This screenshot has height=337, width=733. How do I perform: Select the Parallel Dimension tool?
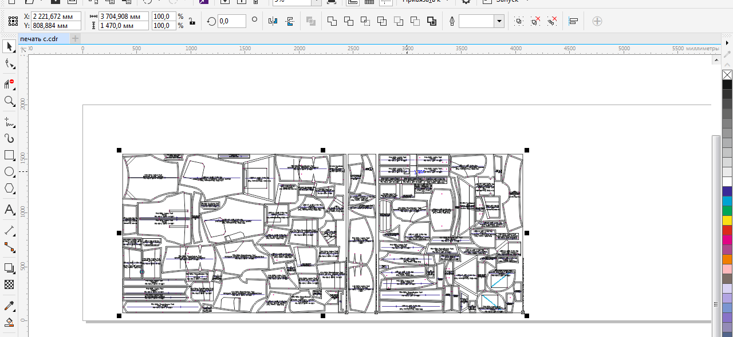click(10, 231)
